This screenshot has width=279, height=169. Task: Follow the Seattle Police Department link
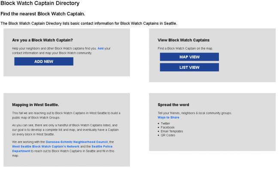(62, 149)
